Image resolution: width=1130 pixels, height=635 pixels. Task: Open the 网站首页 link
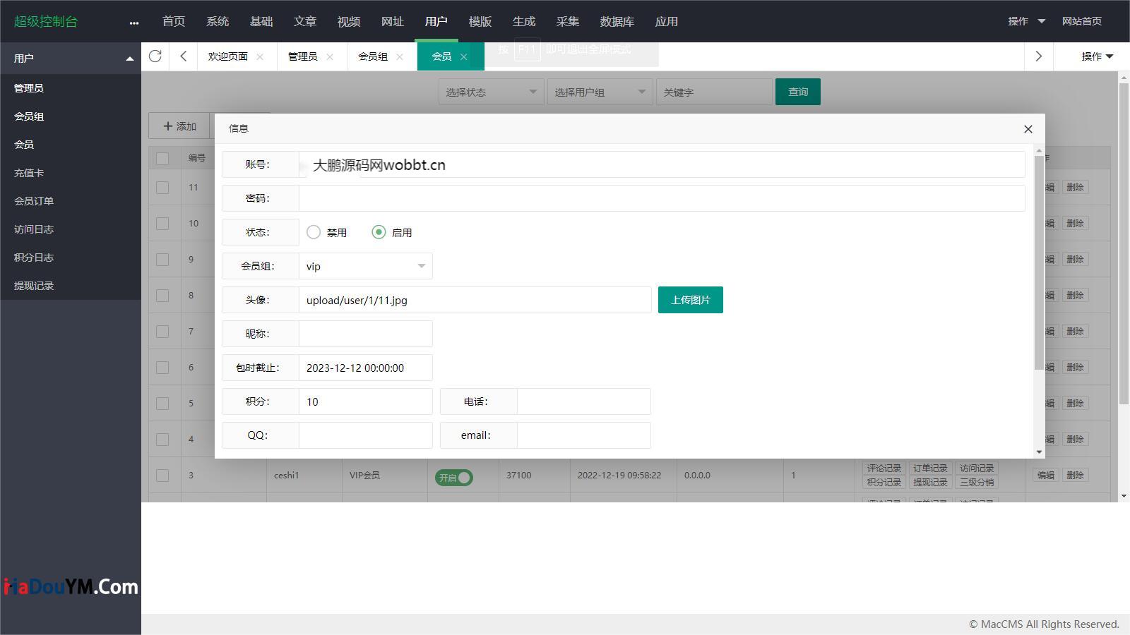(1082, 21)
